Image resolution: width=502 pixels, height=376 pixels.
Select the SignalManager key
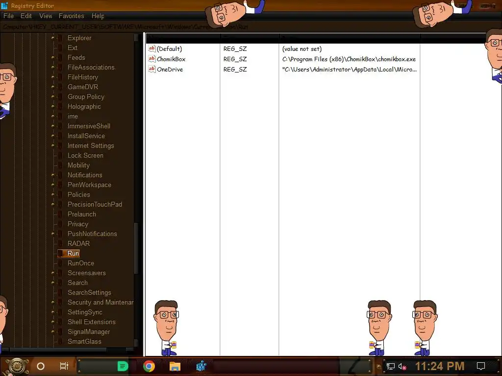[x=89, y=332]
